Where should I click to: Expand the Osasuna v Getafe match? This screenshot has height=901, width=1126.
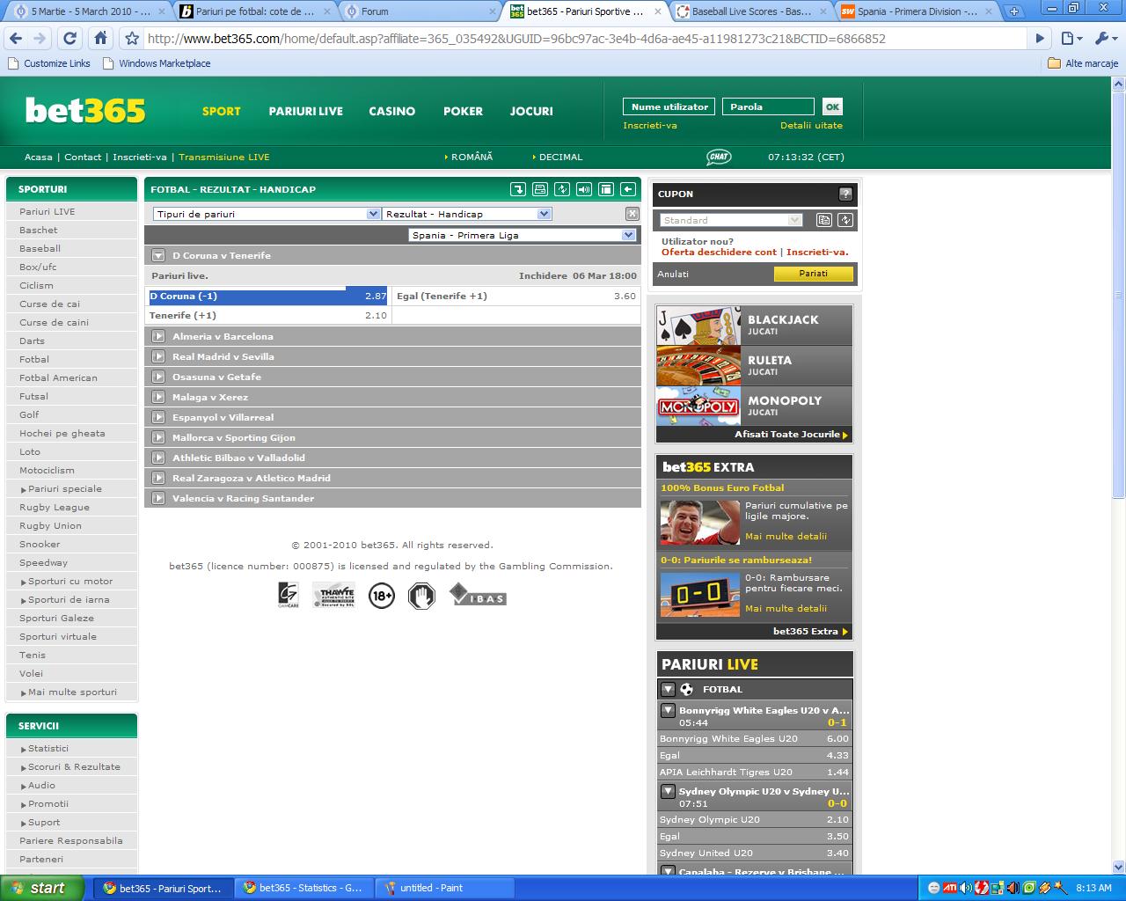pos(158,377)
